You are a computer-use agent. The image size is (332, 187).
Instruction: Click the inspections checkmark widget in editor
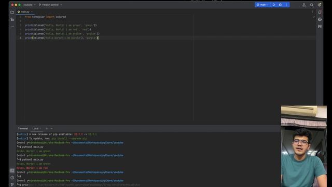pyautogui.click(x=313, y=17)
